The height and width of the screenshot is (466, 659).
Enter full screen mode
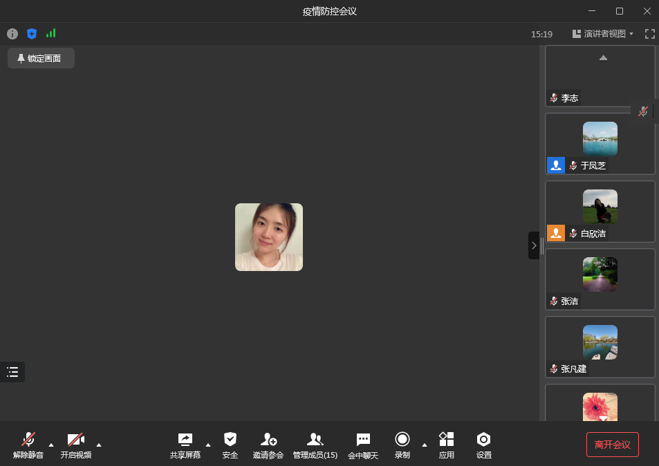coord(649,34)
